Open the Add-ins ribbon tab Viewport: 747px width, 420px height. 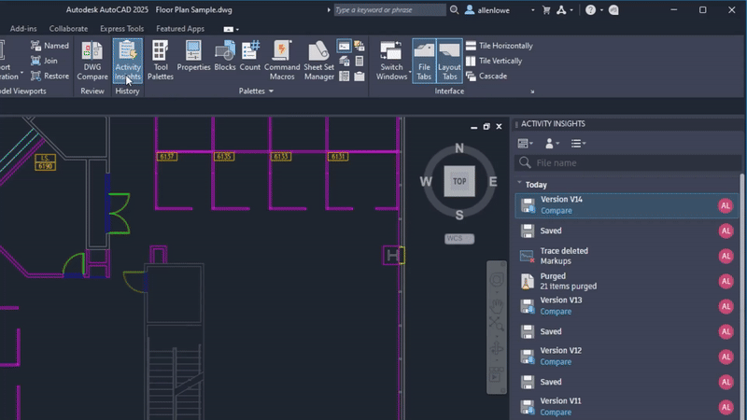pos(23,29)
